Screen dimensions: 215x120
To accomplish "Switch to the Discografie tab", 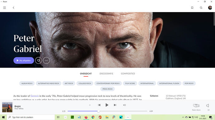I will [106, 74].
